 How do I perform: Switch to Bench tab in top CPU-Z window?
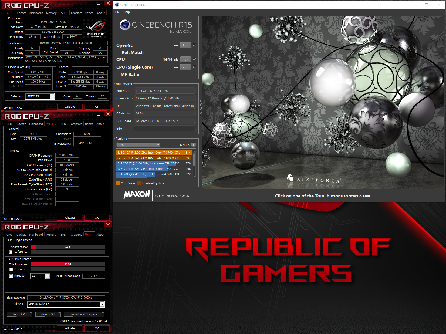(x=89, y=13)
